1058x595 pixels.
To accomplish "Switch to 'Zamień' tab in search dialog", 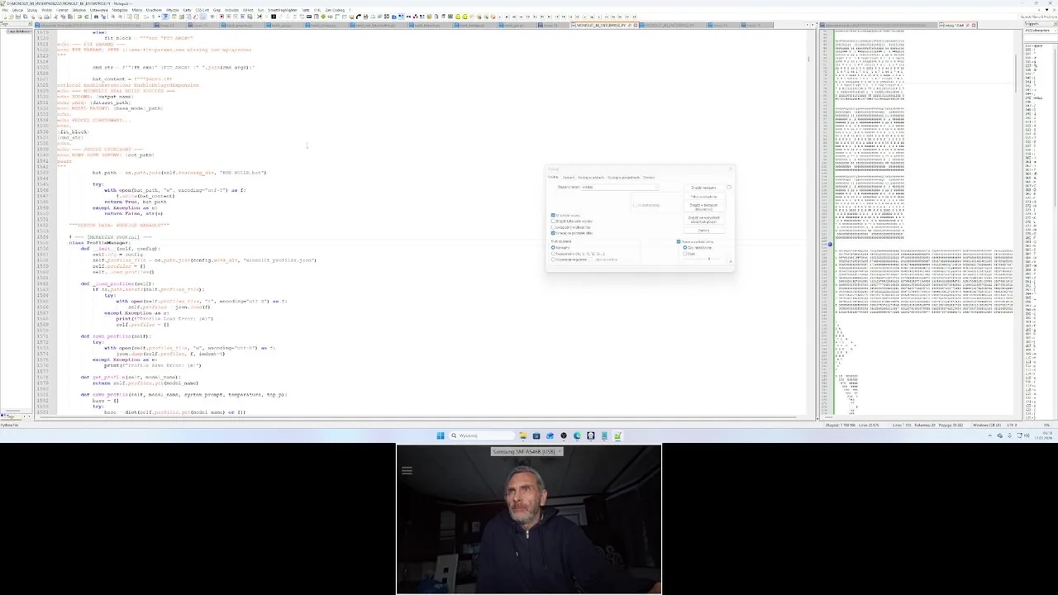I will (x=569, y=178).
